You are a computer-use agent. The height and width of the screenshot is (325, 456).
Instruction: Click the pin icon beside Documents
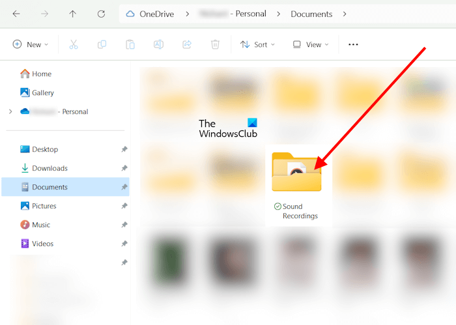(124, 187)
